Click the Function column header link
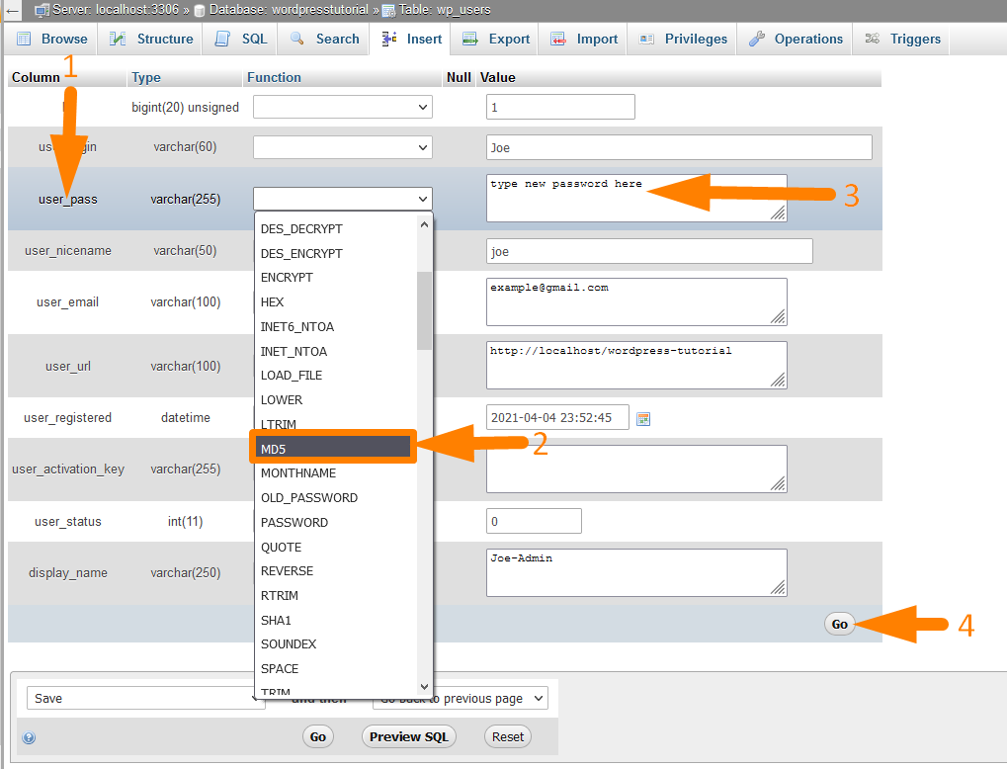 click(274, 77)
